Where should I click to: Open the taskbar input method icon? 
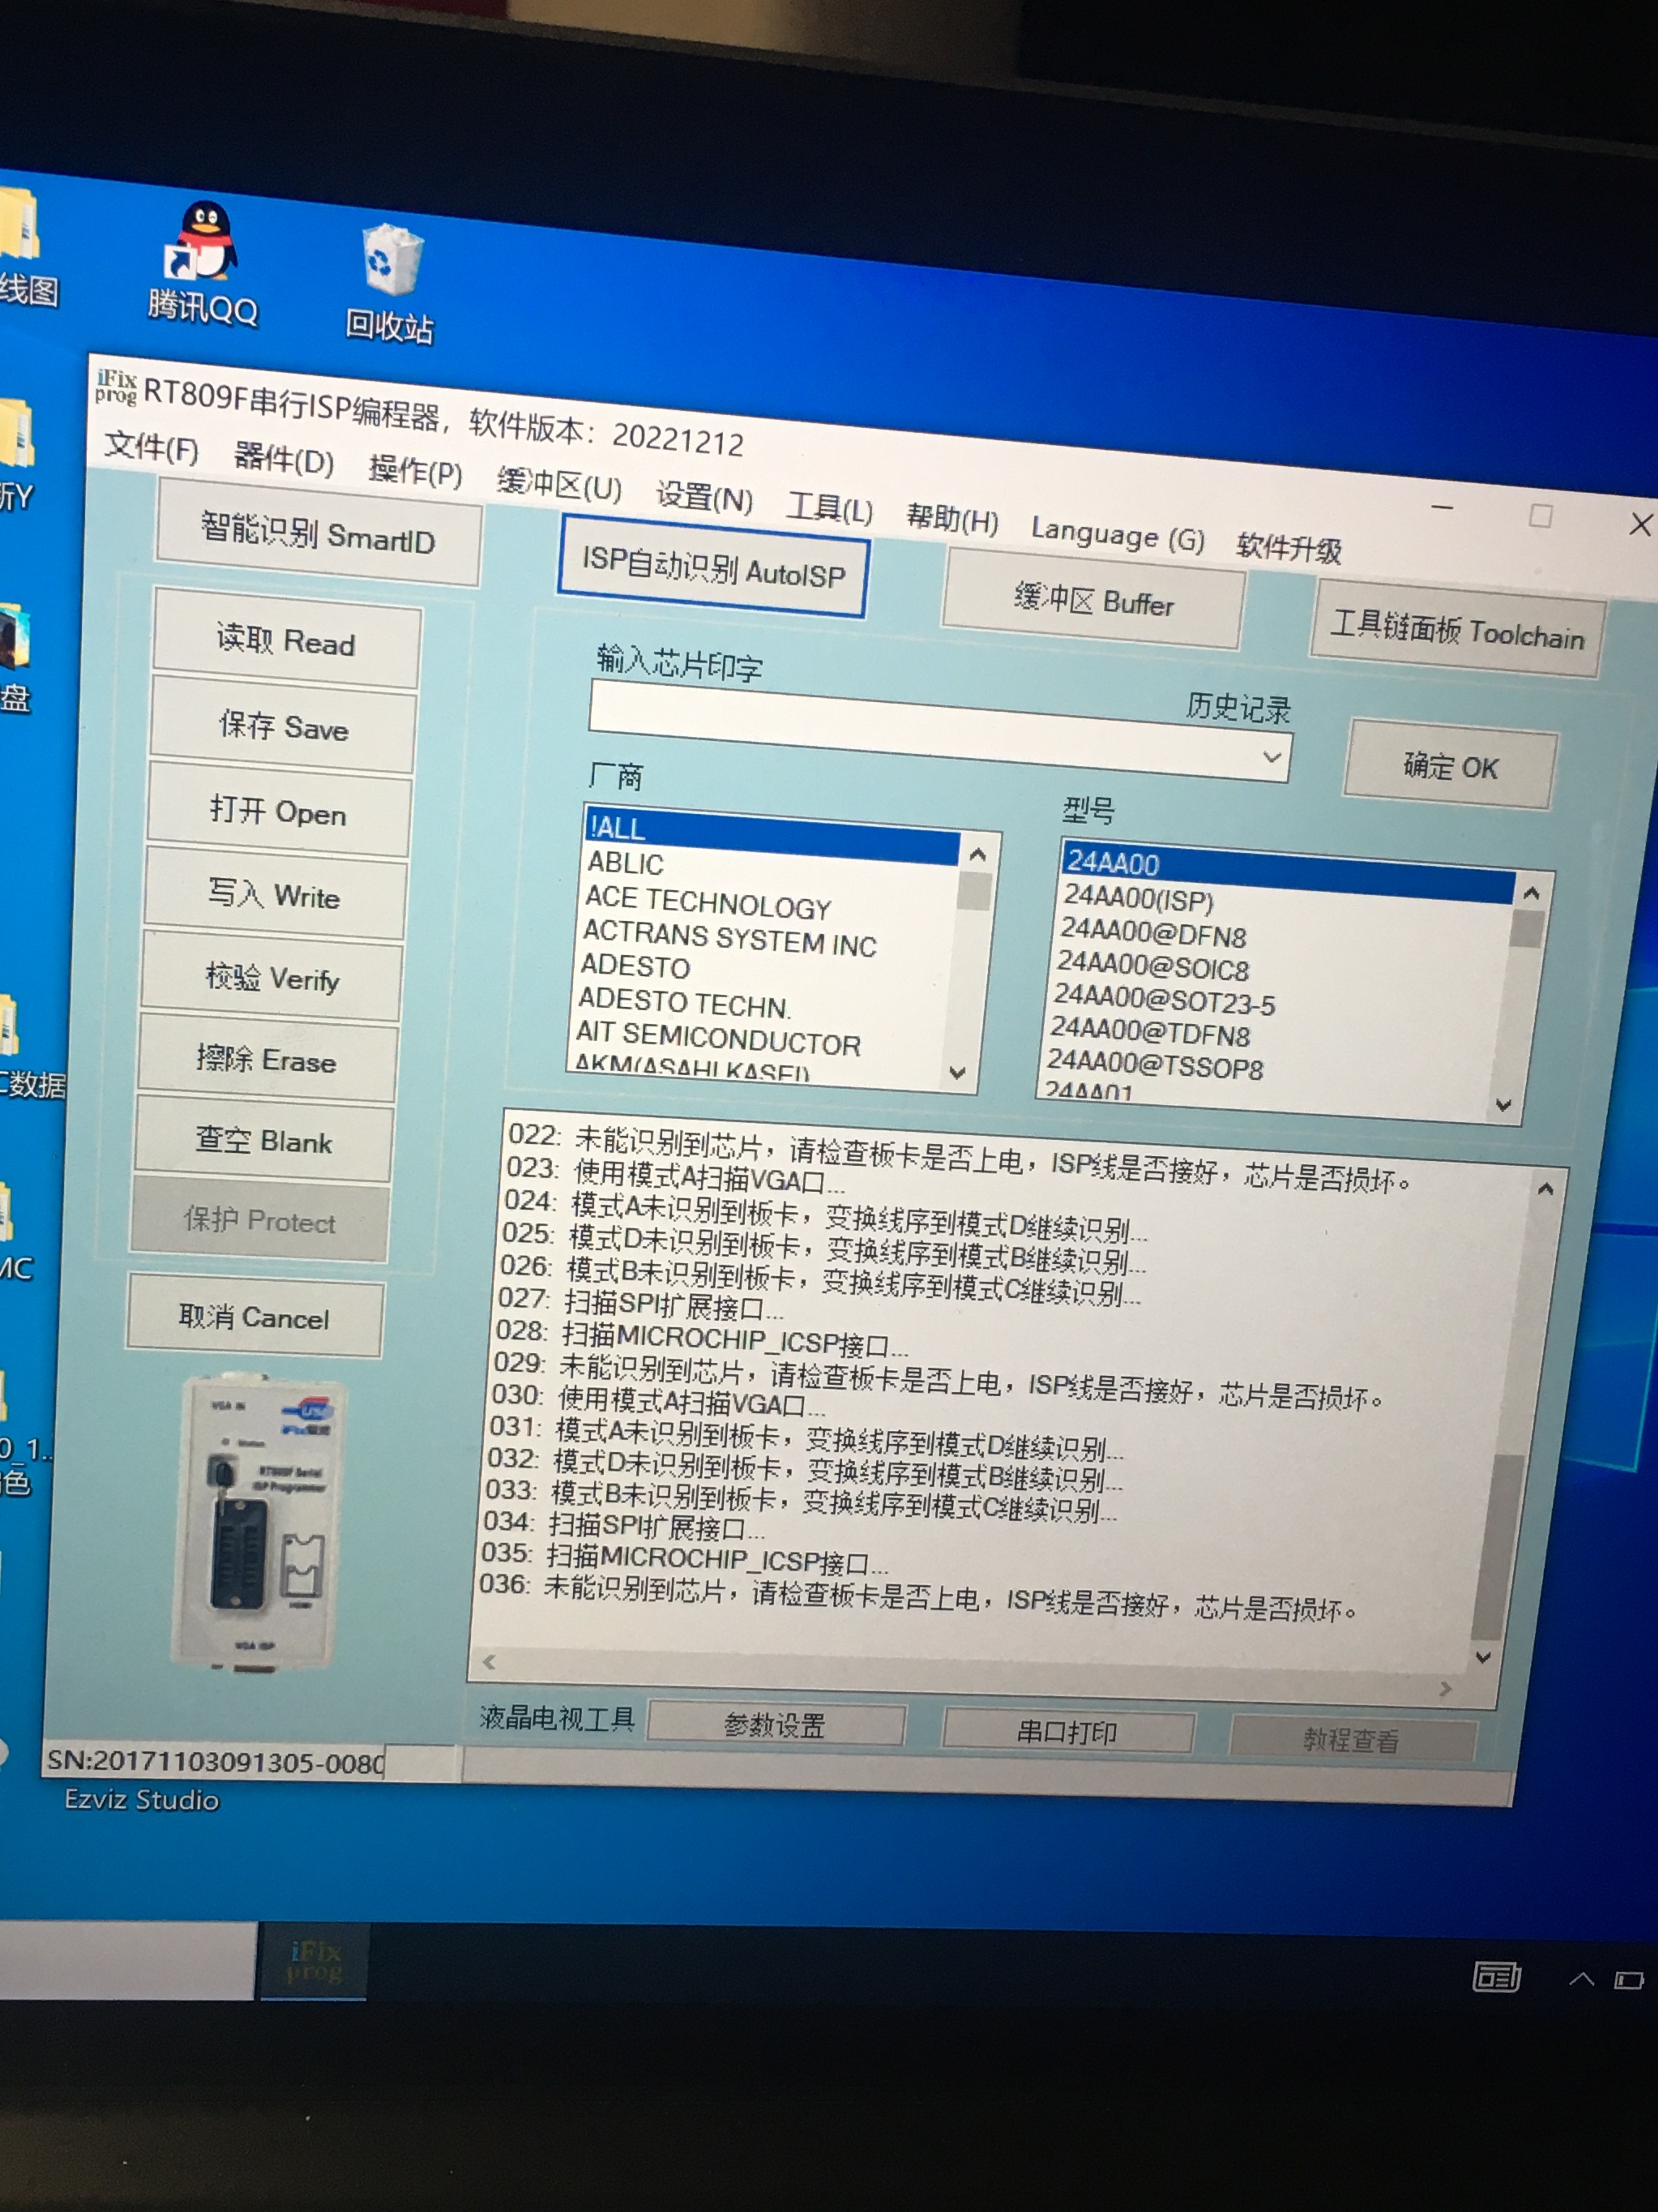coord(1496,1976)
